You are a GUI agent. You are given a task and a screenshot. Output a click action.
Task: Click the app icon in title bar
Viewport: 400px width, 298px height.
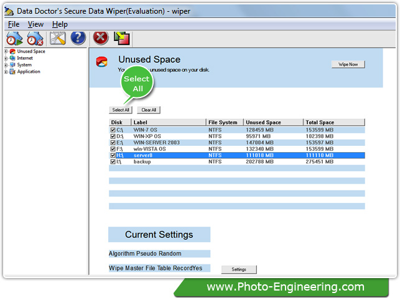pos(9,11)
